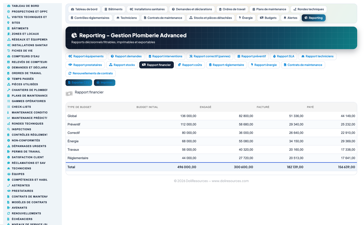Click the Tableau de bord sidebar icon
Screen dimensions: 364x225
click(x=9, y=6)
